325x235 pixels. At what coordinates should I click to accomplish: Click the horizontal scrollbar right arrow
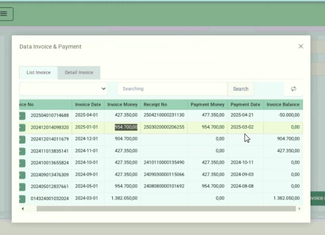pyautogui.click(x=299, y=209)
